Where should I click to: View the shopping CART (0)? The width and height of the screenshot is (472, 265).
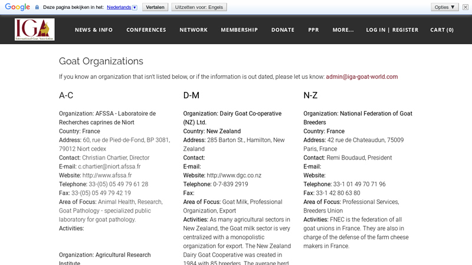(441, 30)
